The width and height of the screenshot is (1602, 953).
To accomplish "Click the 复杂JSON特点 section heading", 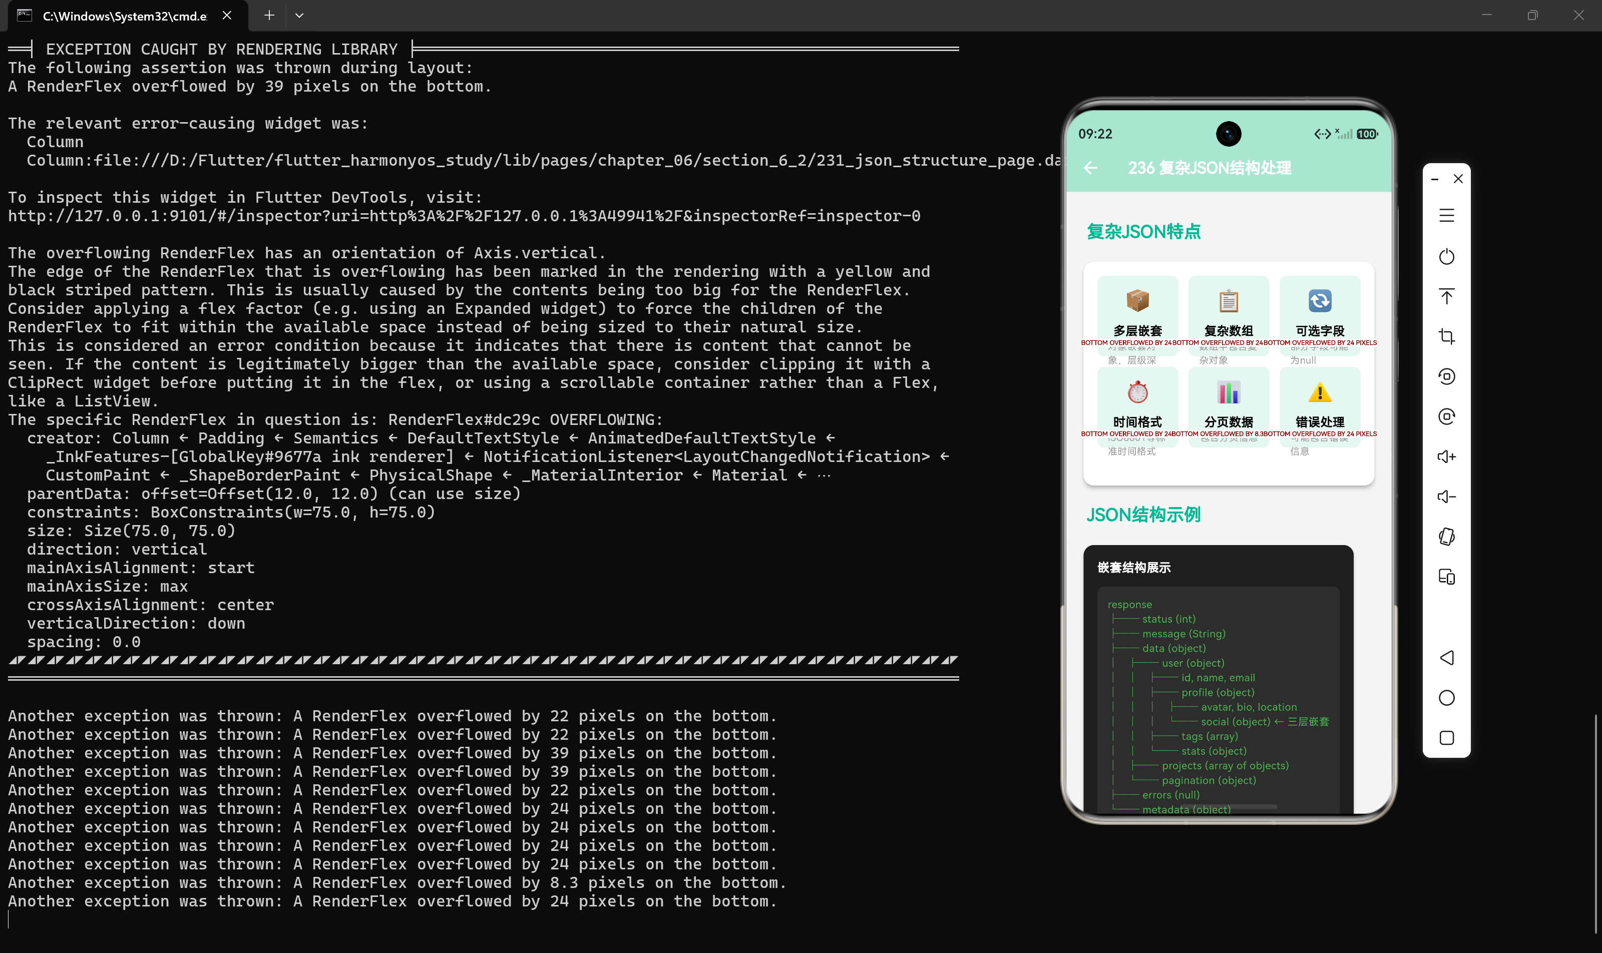I will pos(1143,232).
